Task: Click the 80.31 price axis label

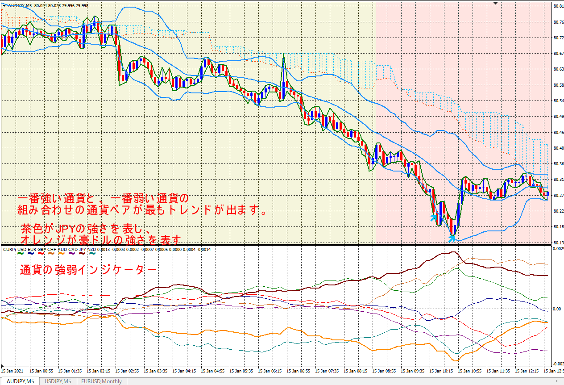Action: [x=558, y=180]
